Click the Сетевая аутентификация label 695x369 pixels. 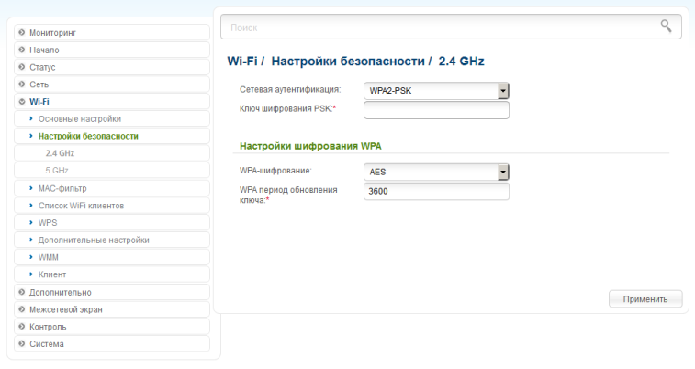290,89
